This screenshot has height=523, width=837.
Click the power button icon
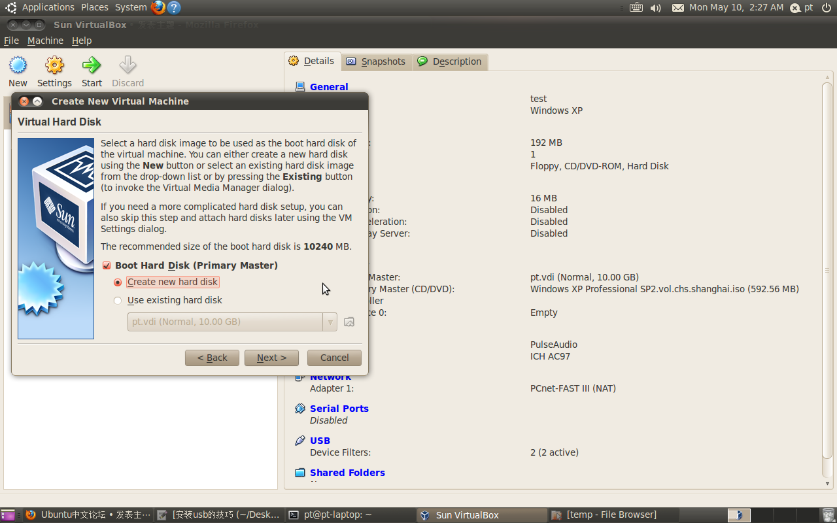827,7
